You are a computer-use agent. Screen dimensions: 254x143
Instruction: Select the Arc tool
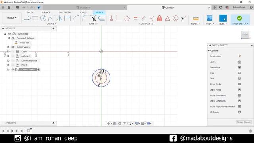coord(75,18)
